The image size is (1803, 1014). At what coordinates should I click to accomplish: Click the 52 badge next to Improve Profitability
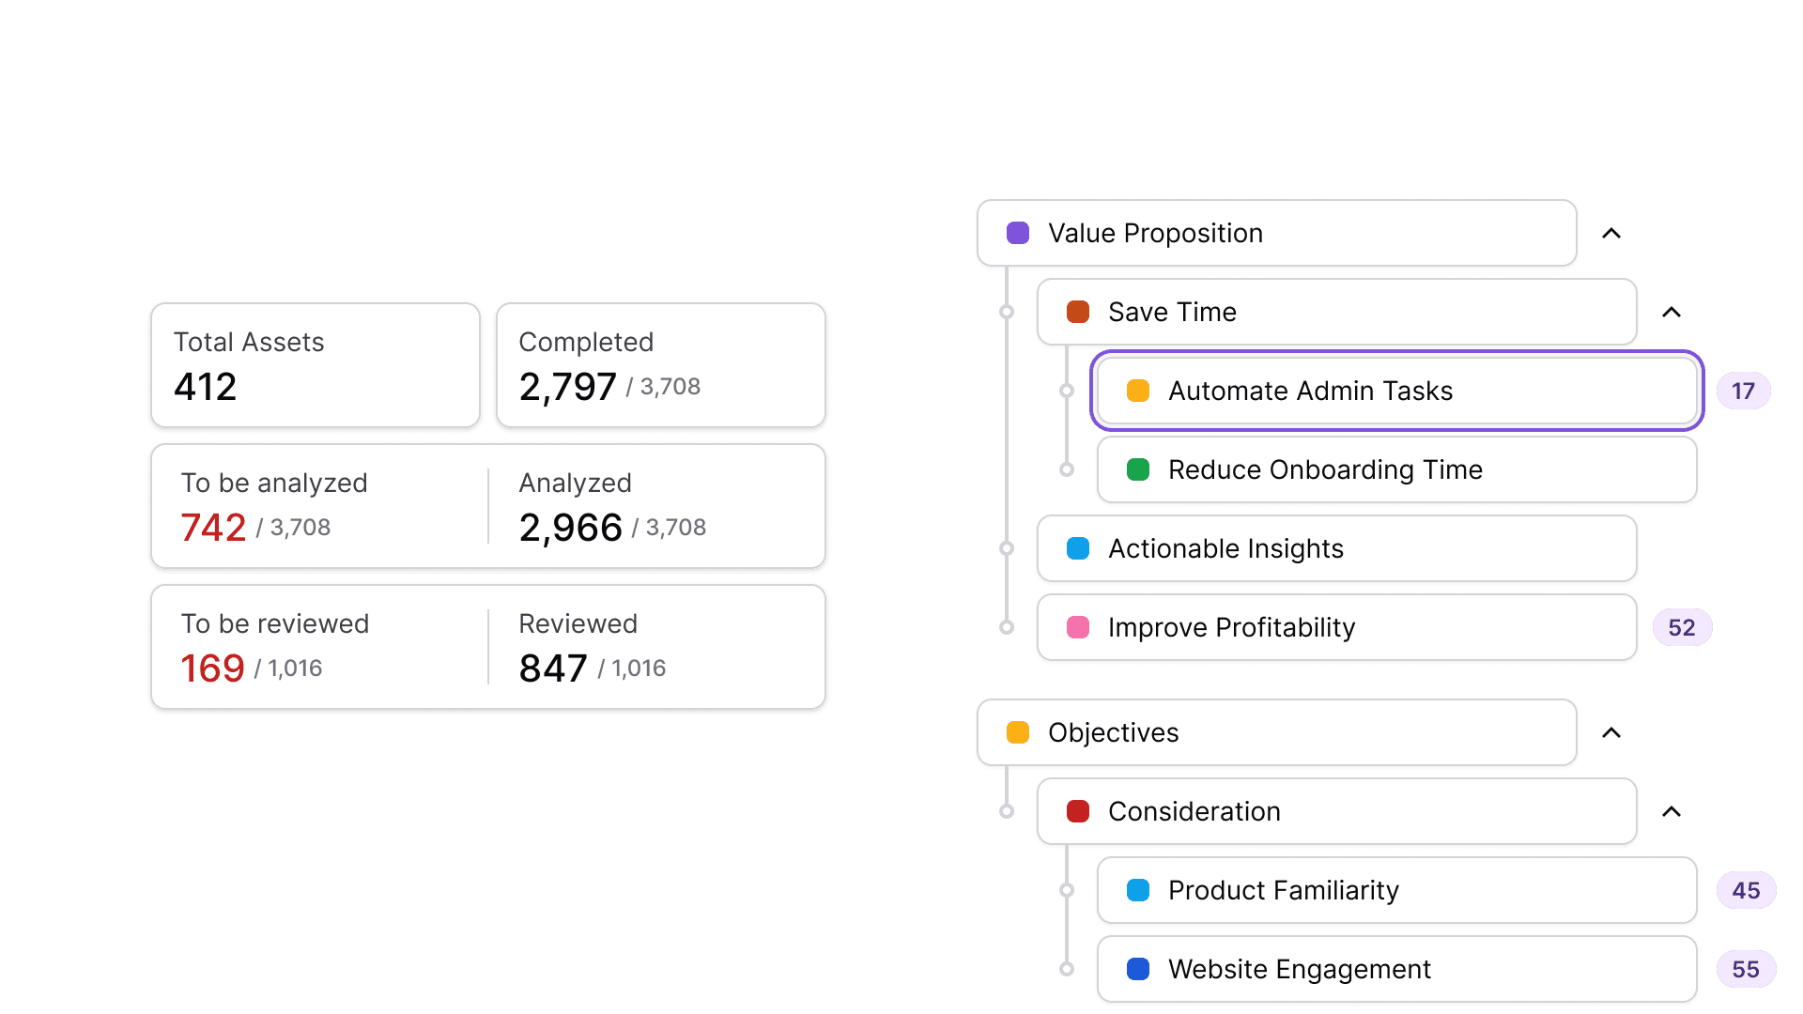[1682, 627]
